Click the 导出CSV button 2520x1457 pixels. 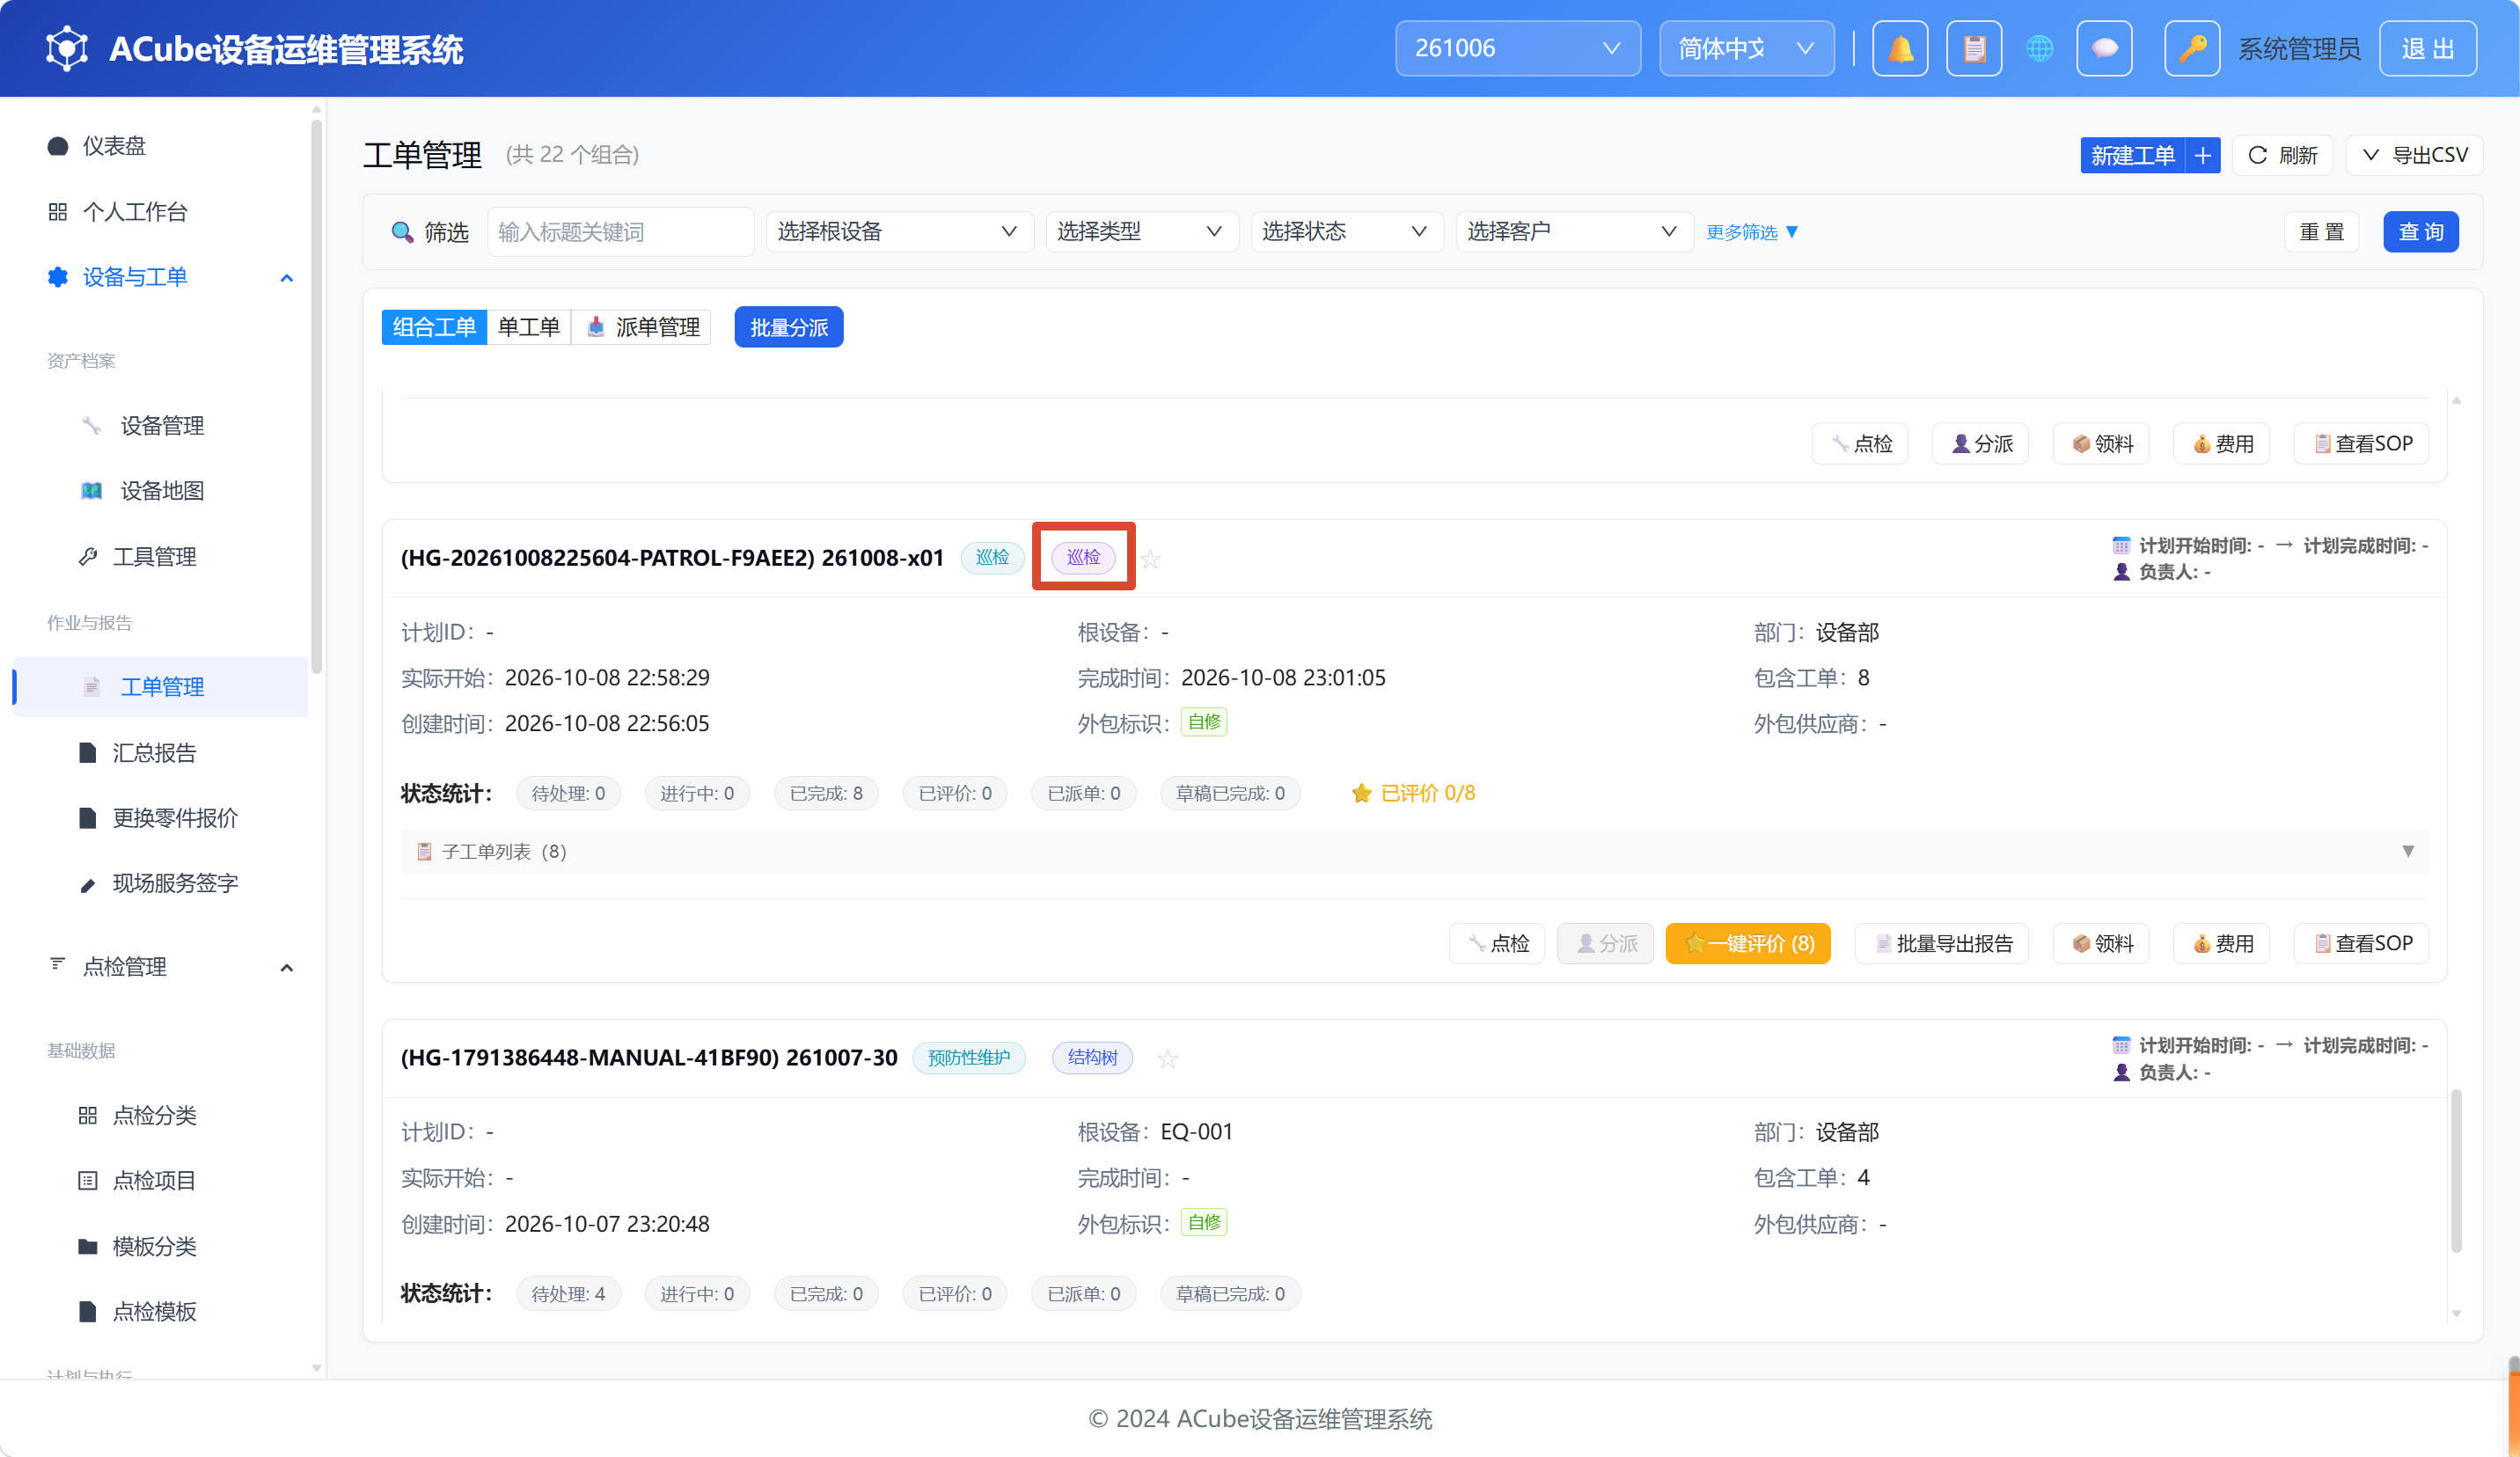[2415, 155]
